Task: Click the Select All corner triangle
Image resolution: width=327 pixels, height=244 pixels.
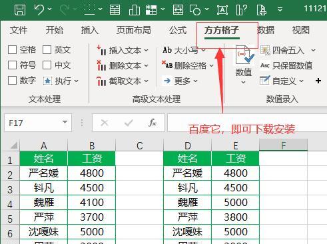Action: point(14,145)
